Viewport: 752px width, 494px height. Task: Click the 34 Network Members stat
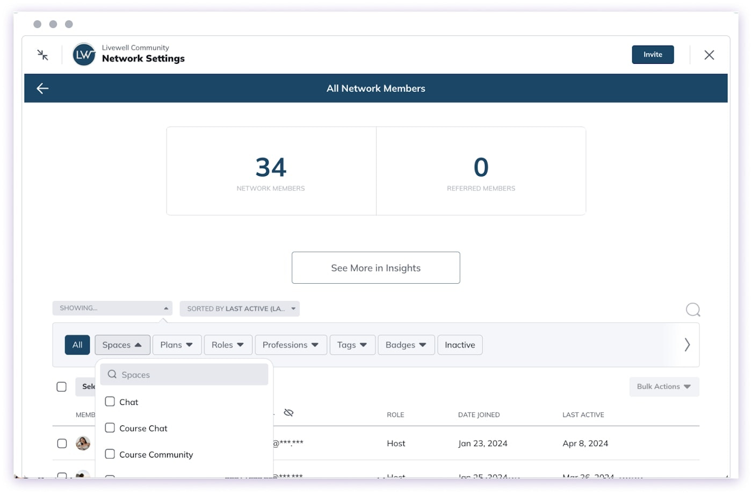(x=271, y=171)
